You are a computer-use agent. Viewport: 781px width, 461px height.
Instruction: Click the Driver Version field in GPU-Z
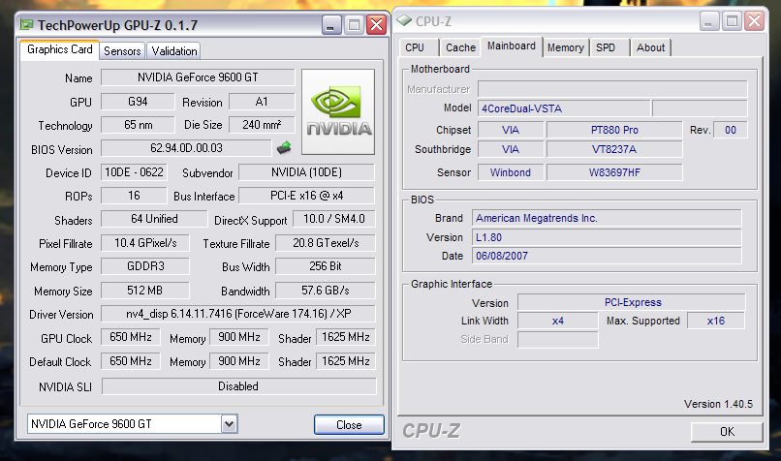click(238, 314)
